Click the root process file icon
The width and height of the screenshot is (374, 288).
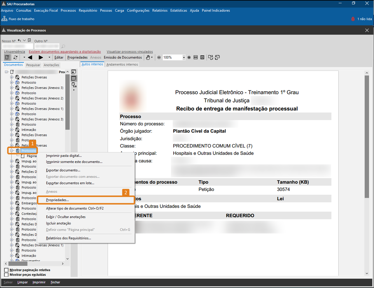point(12,72)
